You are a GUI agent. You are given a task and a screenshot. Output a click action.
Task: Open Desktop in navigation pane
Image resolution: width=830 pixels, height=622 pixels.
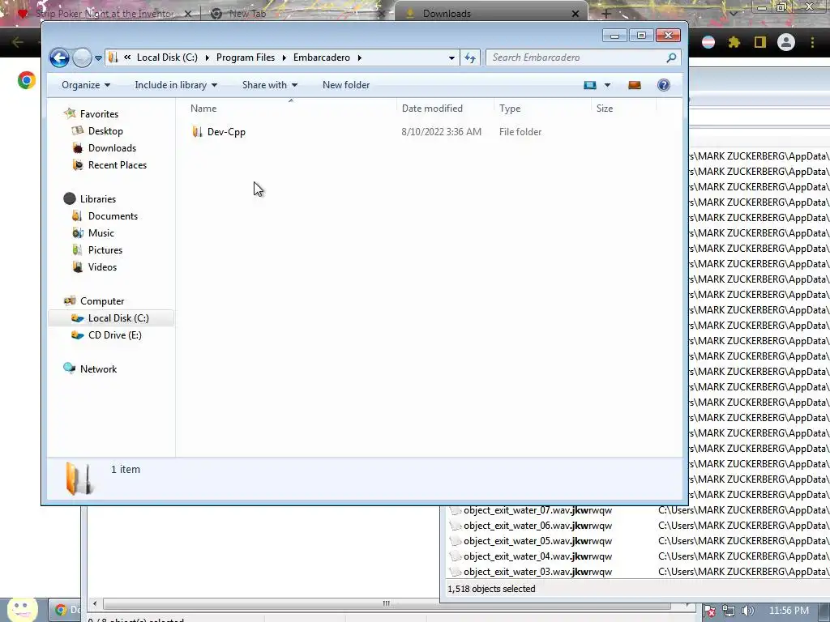(x=105, y=131)
